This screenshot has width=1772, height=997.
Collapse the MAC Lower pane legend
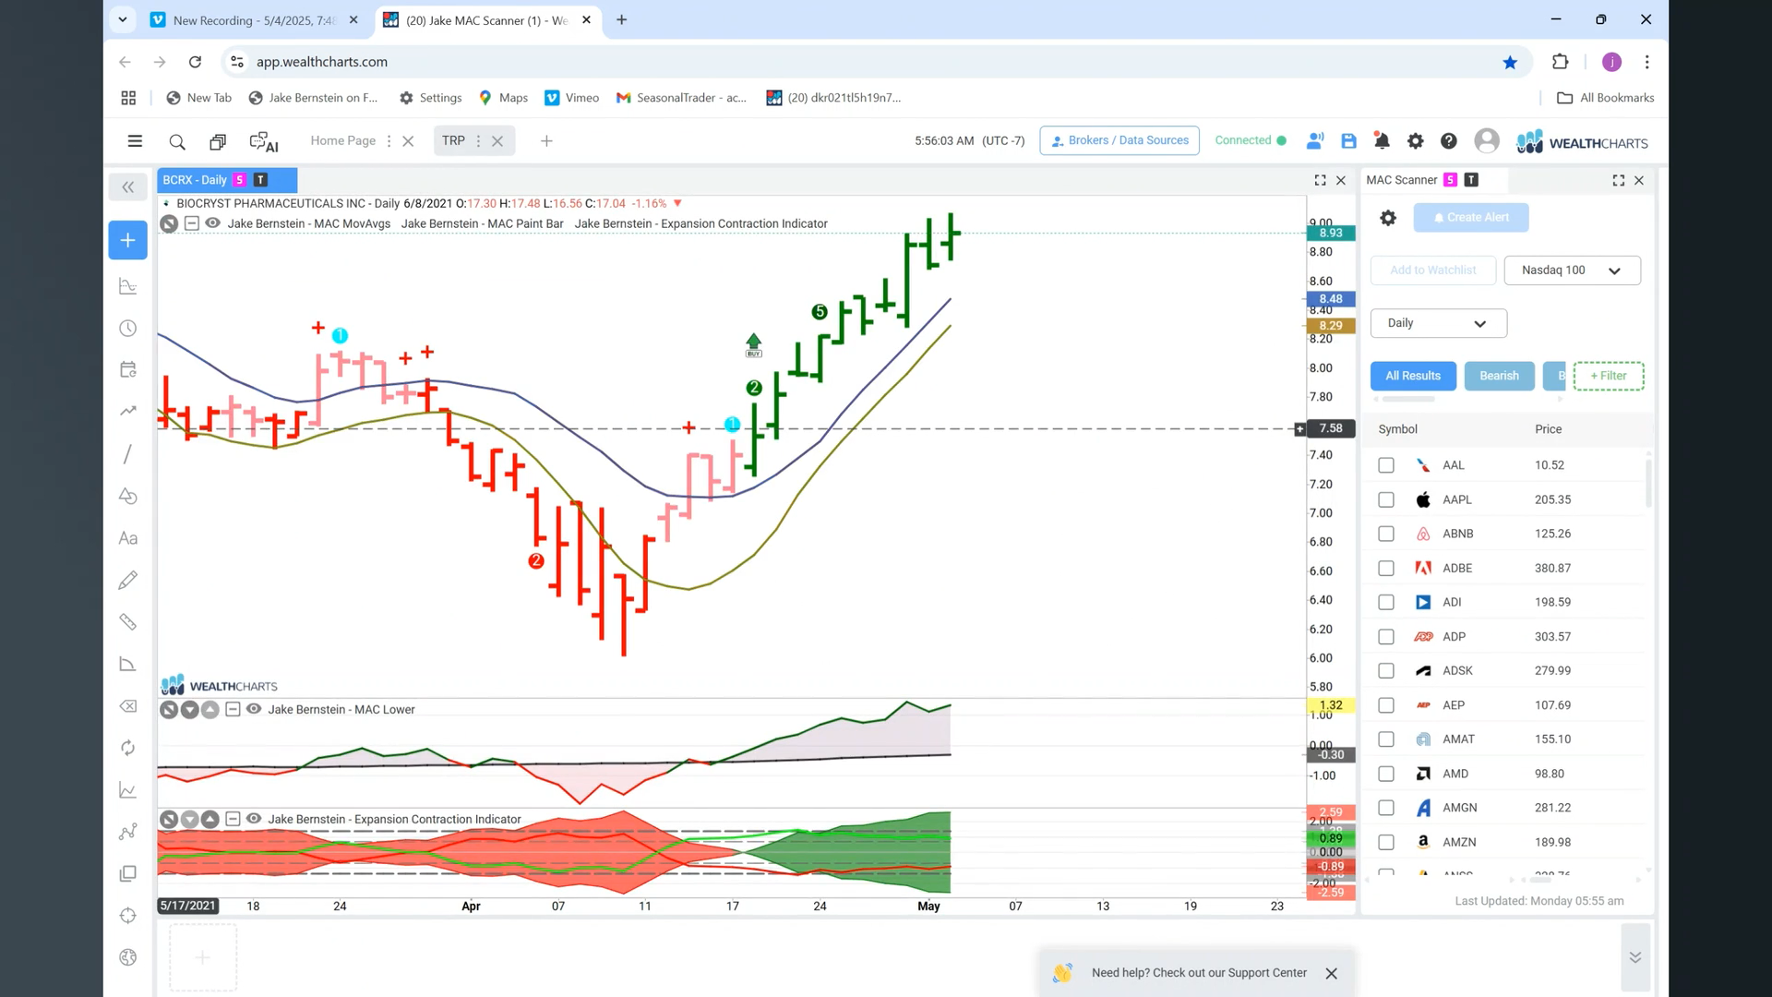(x=233, y=709)
